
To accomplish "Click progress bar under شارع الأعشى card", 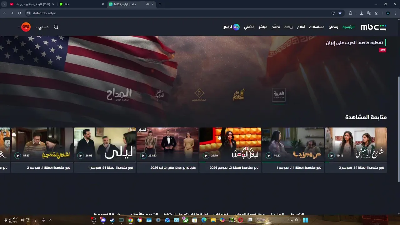I will 356,162.
